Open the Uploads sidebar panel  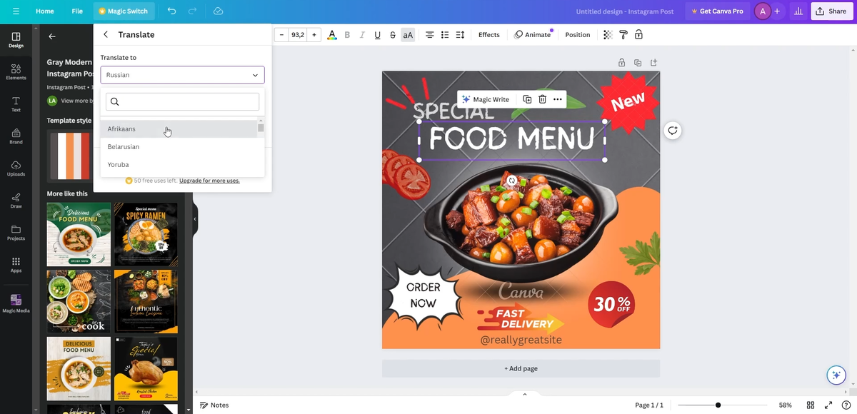point(16,168)
